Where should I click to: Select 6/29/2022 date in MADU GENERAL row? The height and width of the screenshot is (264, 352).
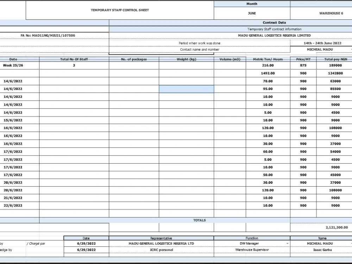pos(86,244)
